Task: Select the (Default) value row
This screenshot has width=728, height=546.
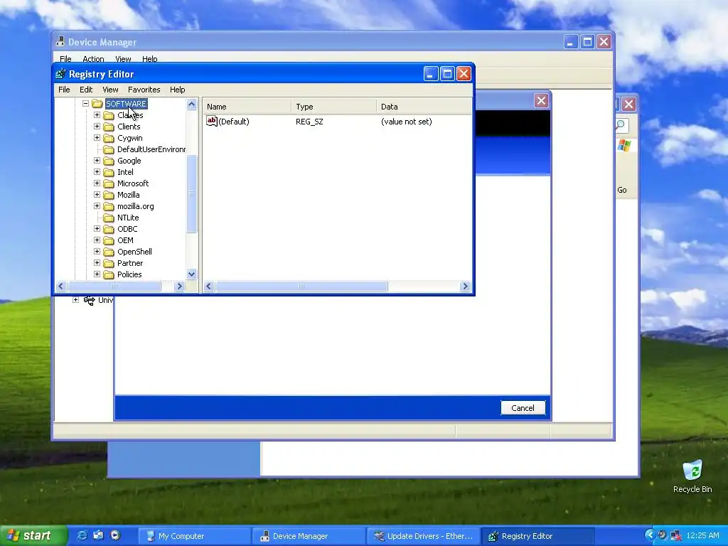Action: tap(337, 121)
